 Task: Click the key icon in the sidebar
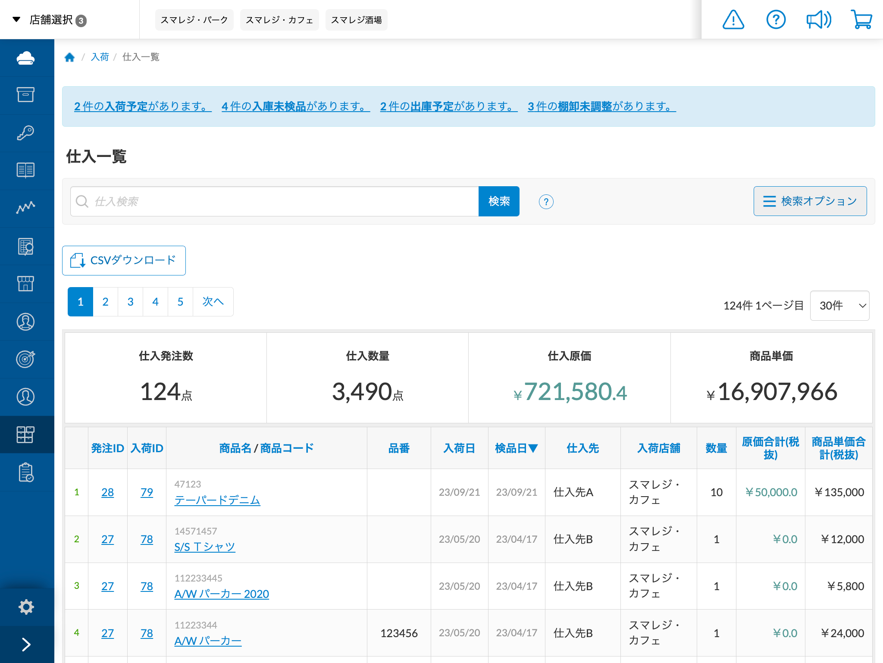[x=26, y=133]
